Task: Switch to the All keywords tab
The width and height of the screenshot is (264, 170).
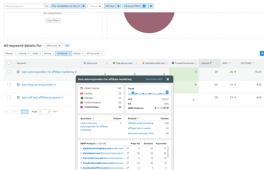Action: coord(94,53)
